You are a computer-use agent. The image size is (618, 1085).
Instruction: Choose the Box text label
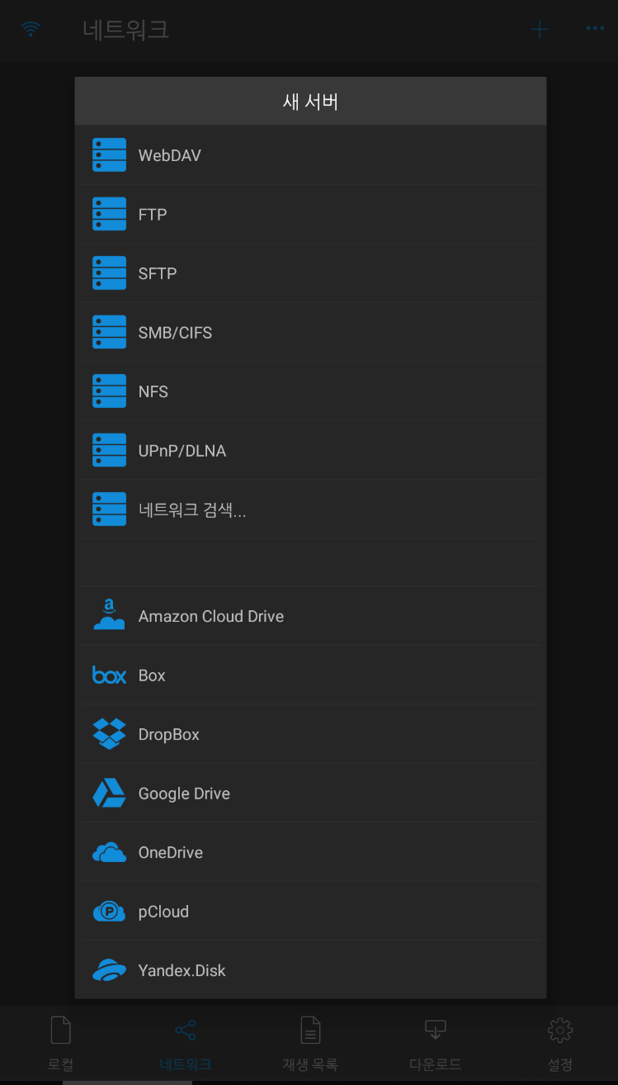click(x=152, y=675)
